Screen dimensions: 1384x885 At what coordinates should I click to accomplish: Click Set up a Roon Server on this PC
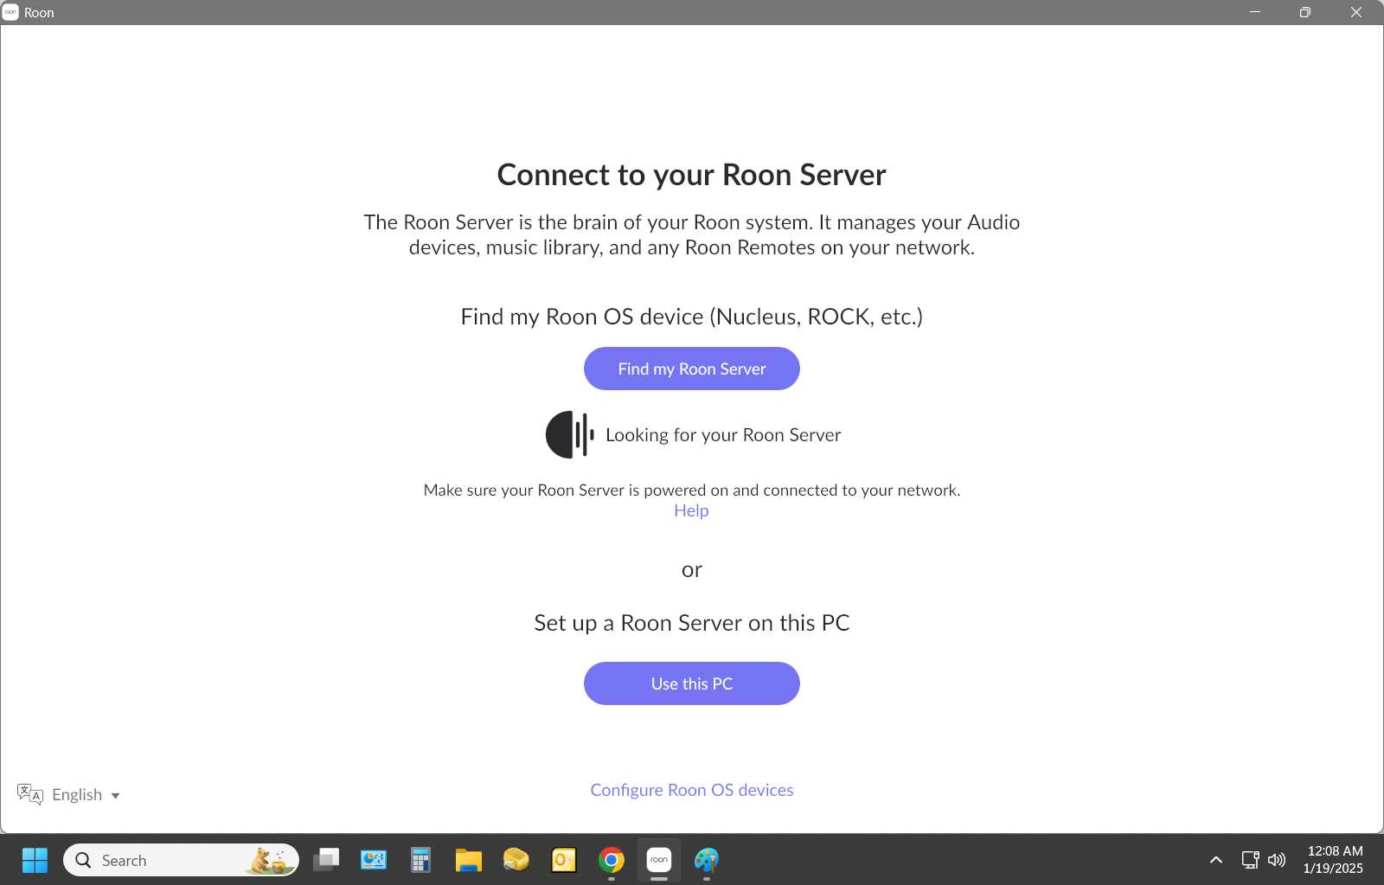coord(692,623)
